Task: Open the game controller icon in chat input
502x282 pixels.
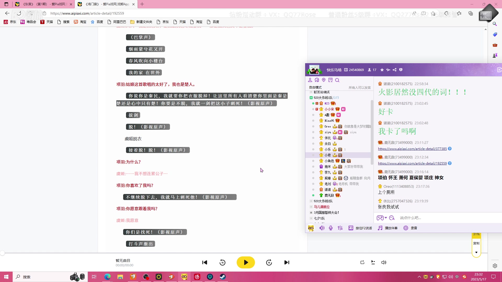Action: click(380, 218)
